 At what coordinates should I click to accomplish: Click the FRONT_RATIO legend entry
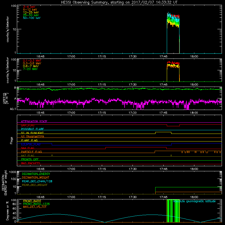(32, 201)
